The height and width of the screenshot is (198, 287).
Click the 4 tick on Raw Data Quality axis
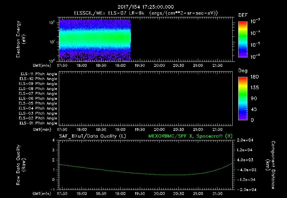click(54, 140)
